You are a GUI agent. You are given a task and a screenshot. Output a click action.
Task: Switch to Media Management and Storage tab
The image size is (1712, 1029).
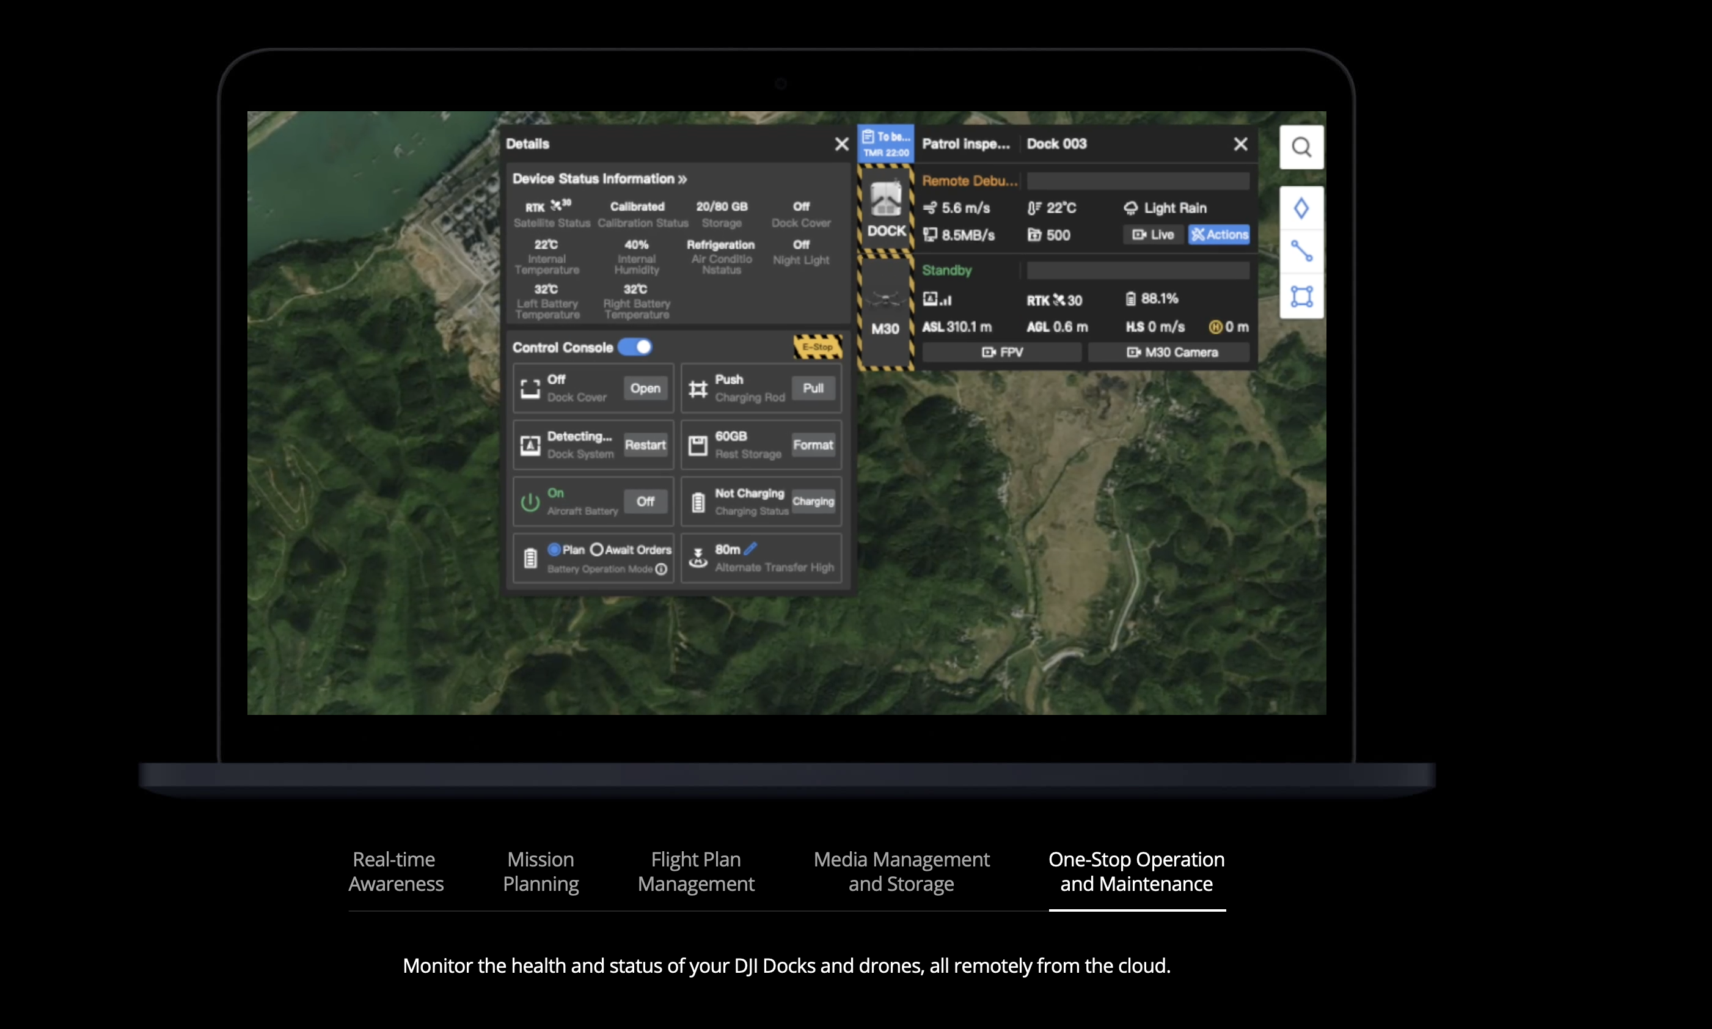pos(901,871)
